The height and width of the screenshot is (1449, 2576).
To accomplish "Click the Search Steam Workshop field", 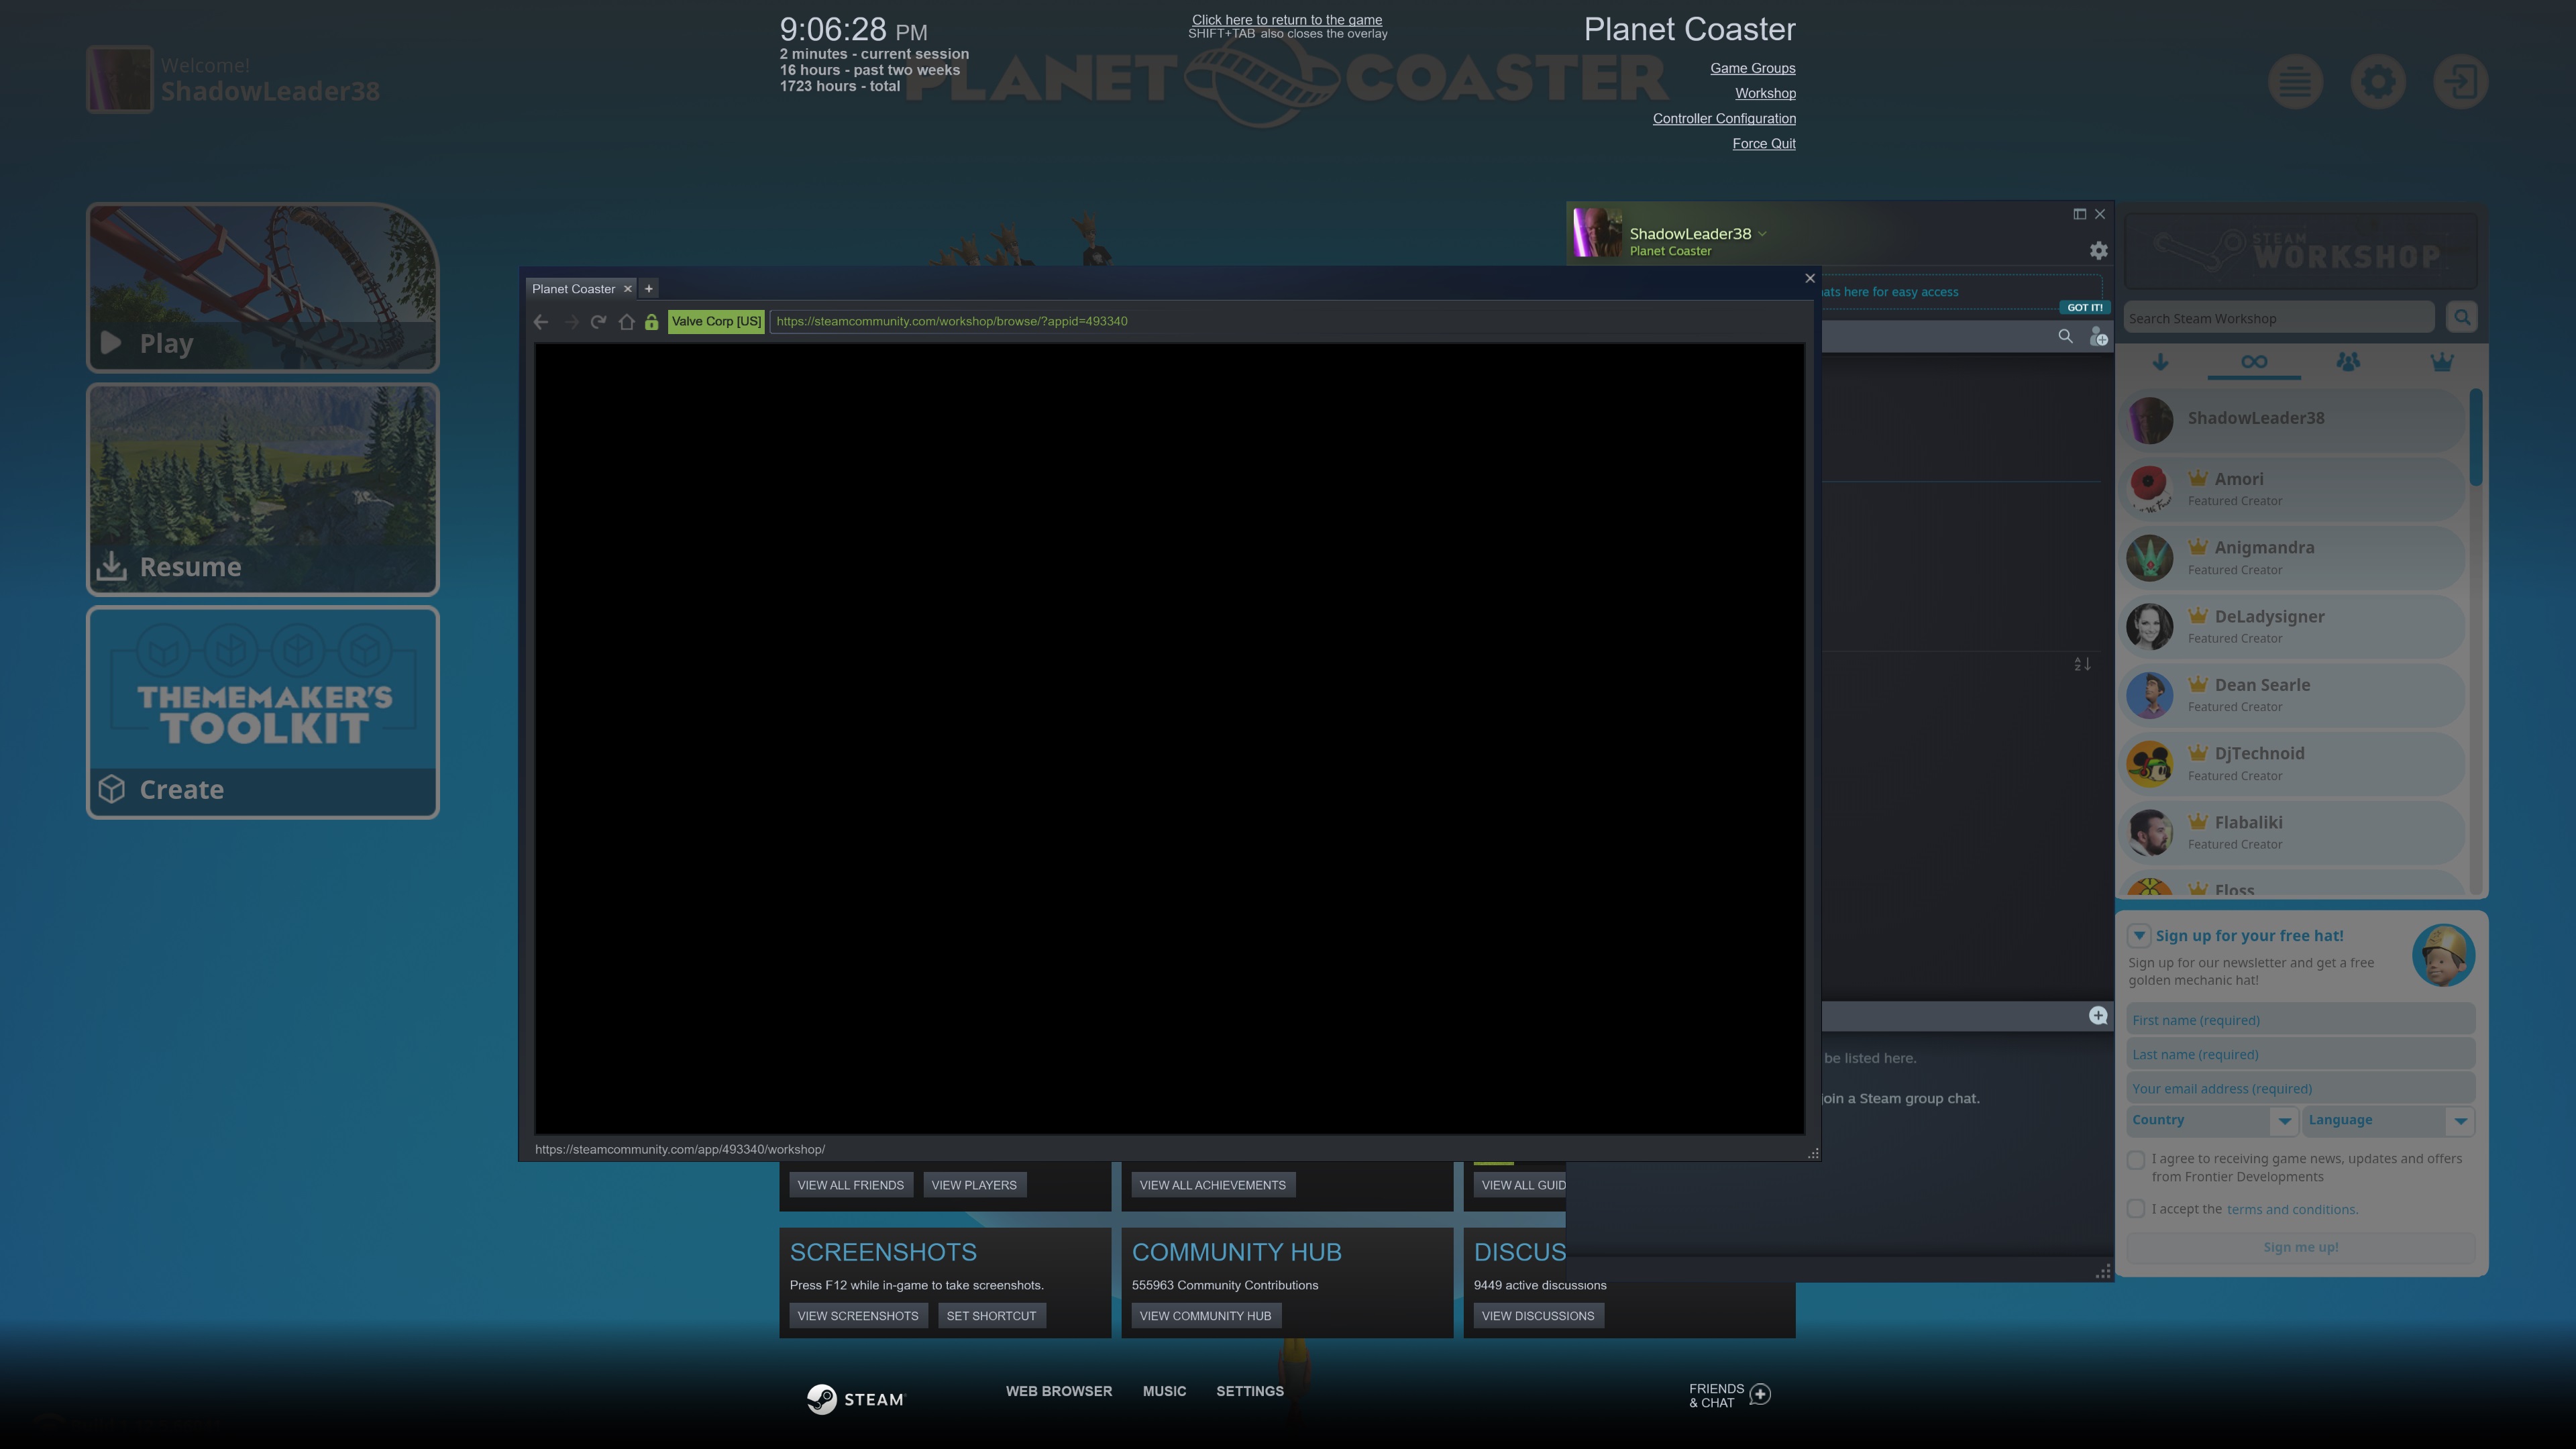I will click(x=2279, y=318).
